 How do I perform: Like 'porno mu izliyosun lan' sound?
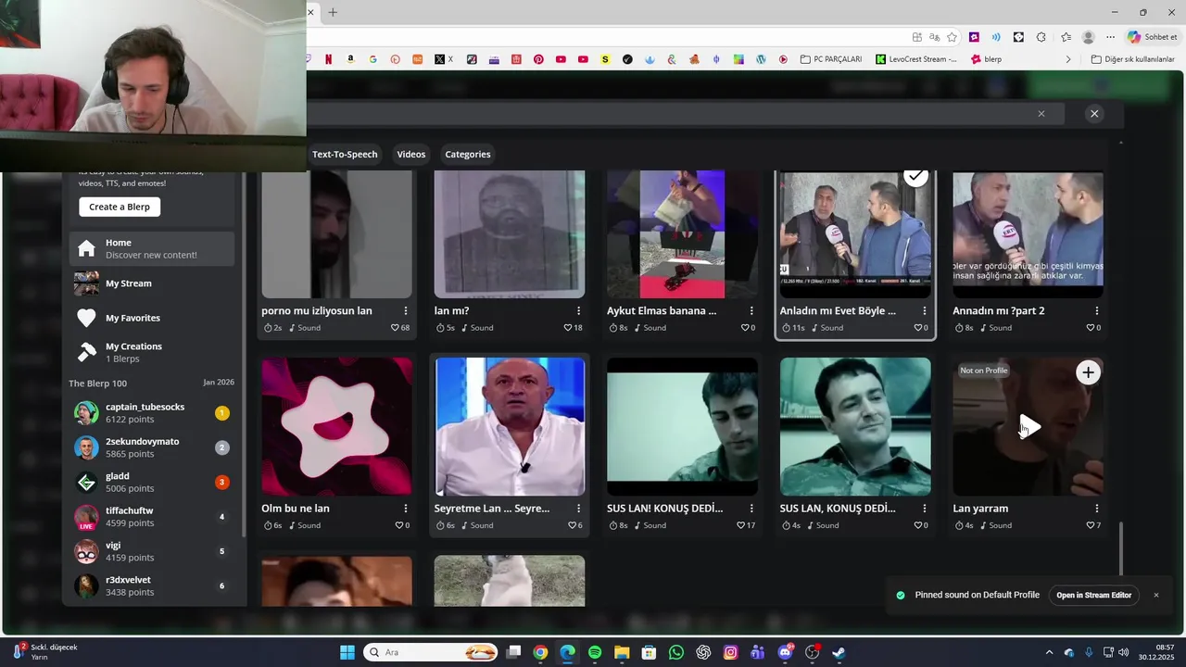[x=394, y=328]
